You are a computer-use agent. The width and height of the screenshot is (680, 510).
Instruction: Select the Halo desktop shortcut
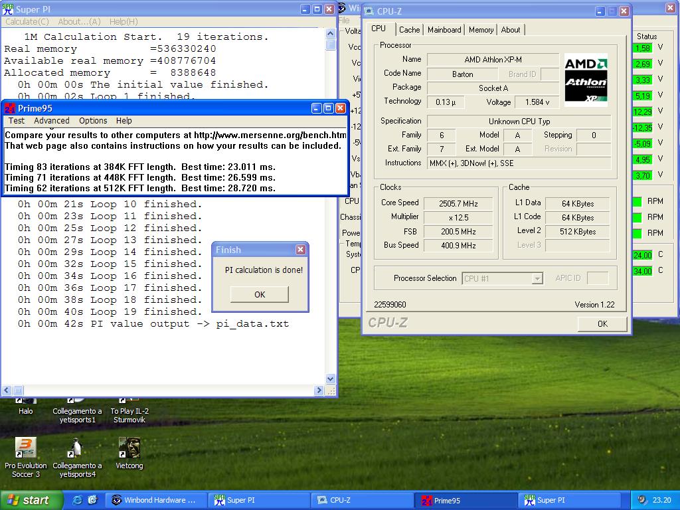(26, 406)
